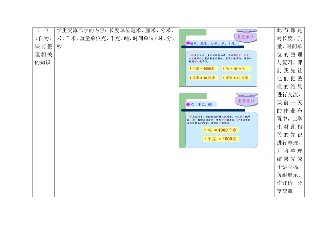The width and height of the screenshot is (322, 228).
Task: Click the '（一）' text in first column
Action: click(x=43, y=31)
